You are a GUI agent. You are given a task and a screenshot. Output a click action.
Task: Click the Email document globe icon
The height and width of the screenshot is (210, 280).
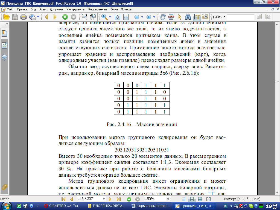[32, 17]
